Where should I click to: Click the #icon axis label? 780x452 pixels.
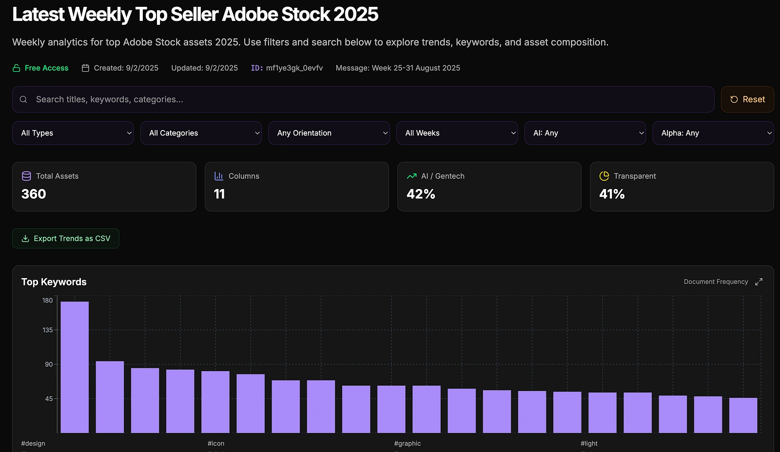(216, 444)
